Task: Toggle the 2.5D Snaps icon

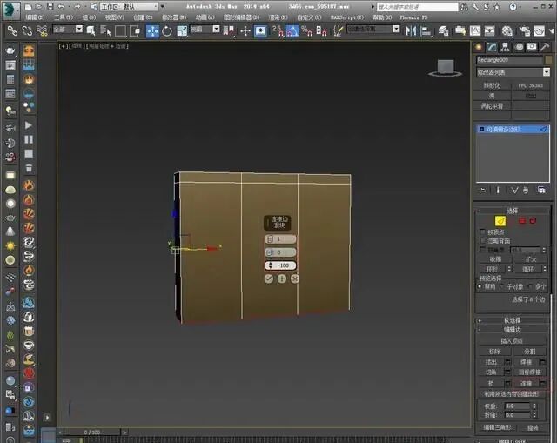Action: pos(278,31)
